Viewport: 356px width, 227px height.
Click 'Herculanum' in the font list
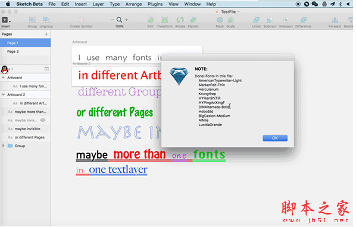(x=208, y=89)
